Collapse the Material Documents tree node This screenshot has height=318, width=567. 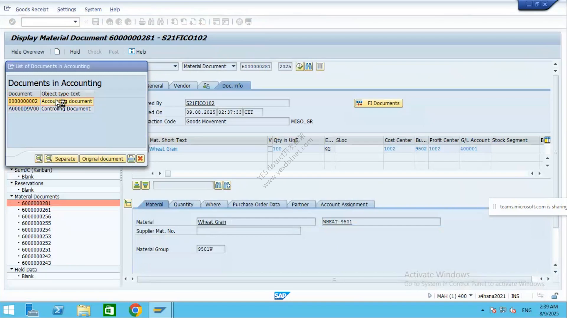click(12, 196)
